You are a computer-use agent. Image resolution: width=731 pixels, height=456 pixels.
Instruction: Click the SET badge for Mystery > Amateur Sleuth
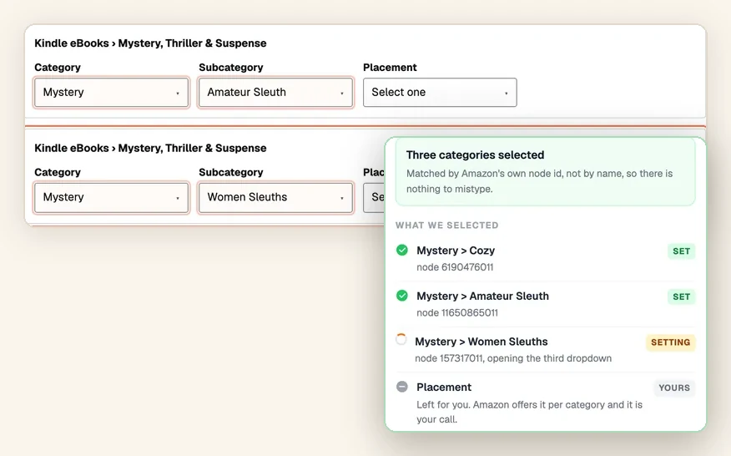coord(681,296)
